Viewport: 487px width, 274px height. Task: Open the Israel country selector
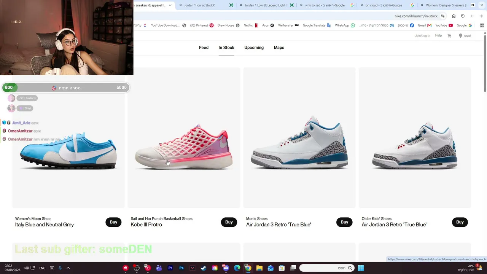[465, 36]
